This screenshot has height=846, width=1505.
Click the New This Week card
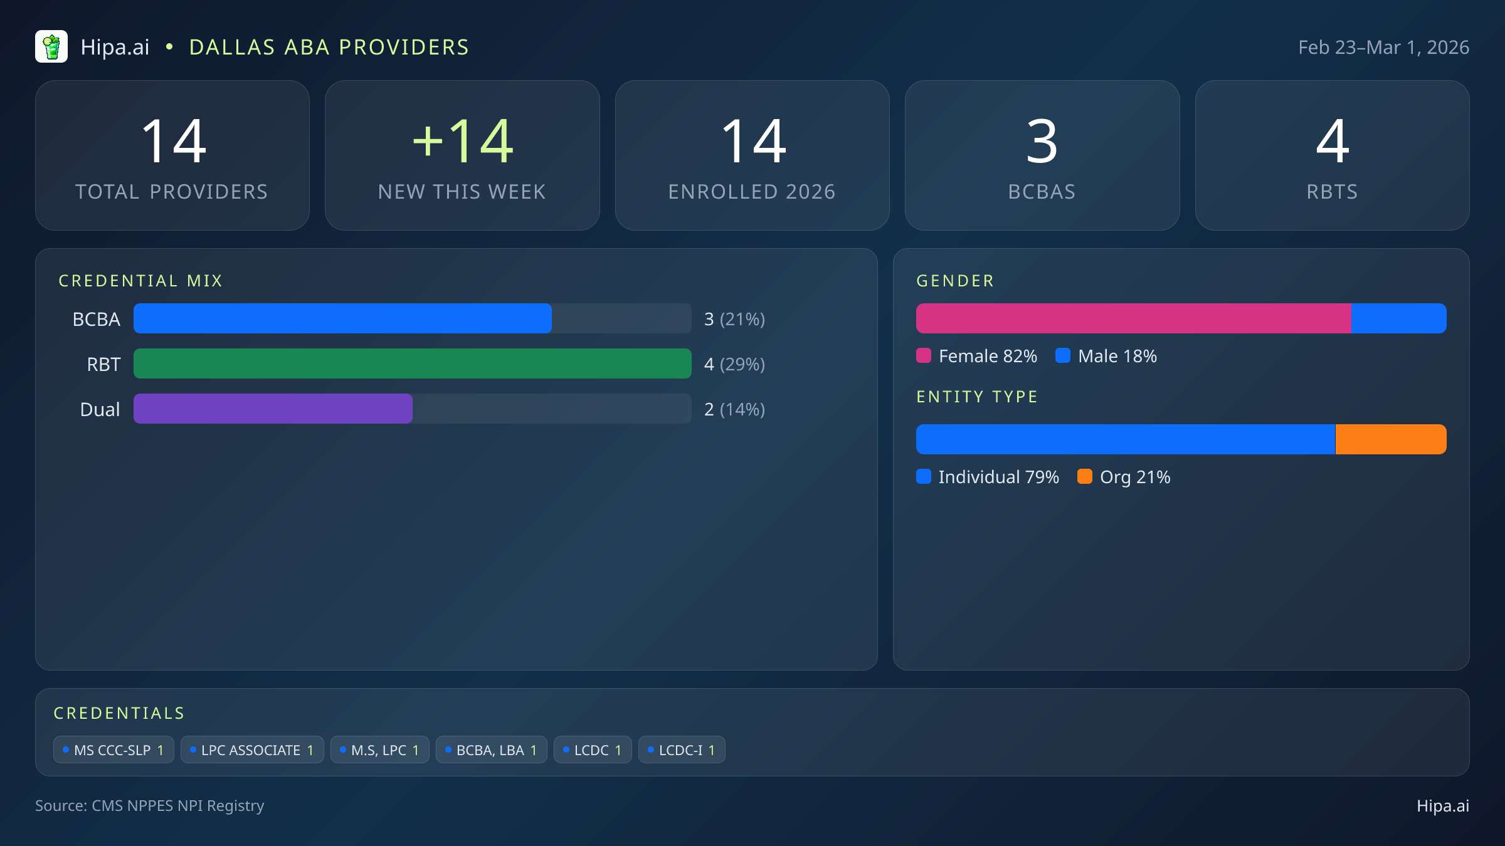[x=462, y=155]
